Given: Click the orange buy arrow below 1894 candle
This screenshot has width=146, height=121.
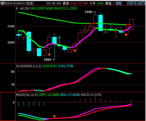Looking at the screenshot, I should (x=49, y=54).
